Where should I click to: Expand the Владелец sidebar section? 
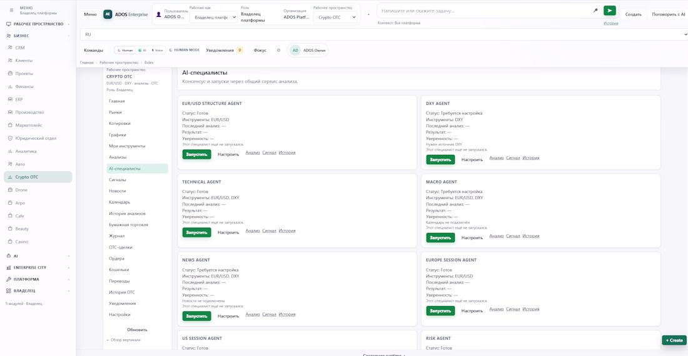click(68, 291)
